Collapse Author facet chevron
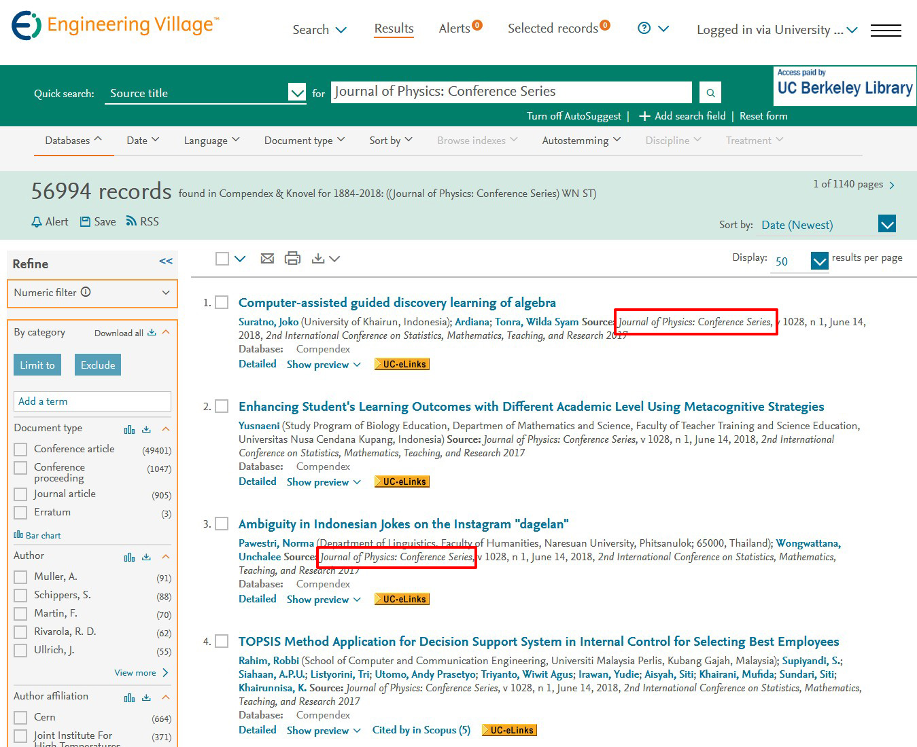917x747 pixels. pos(166,557)
